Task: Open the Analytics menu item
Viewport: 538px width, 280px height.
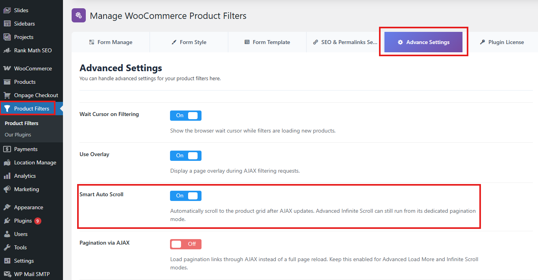Action: pos(31,176)
